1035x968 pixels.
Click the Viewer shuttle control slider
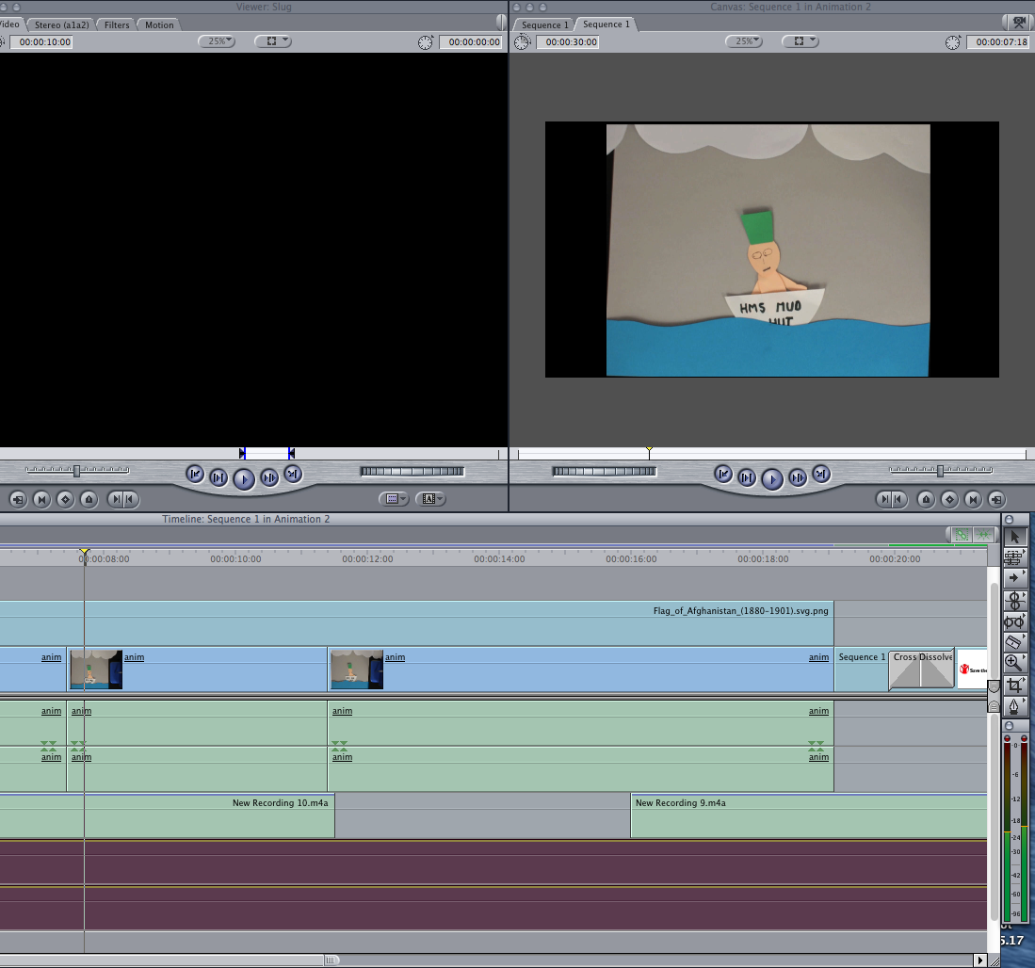tap(77, 471)
